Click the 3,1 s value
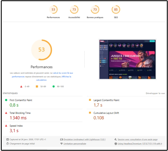 click(x=14, y=131)
